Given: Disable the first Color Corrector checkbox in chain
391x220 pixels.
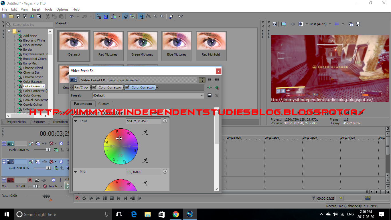Looking at the screenshot, I should tap(94, 87).
